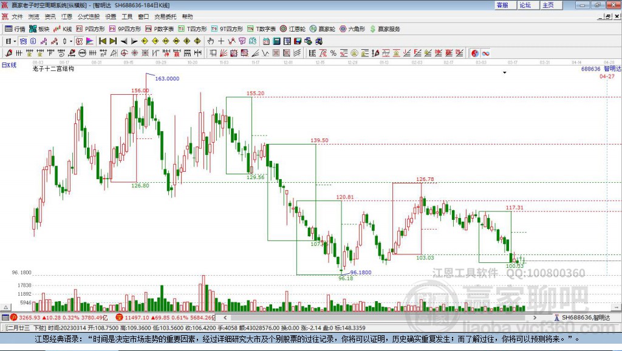Open the T四方形 time square
This screenshot has height=351, width=622.
(x=193, y=29)
